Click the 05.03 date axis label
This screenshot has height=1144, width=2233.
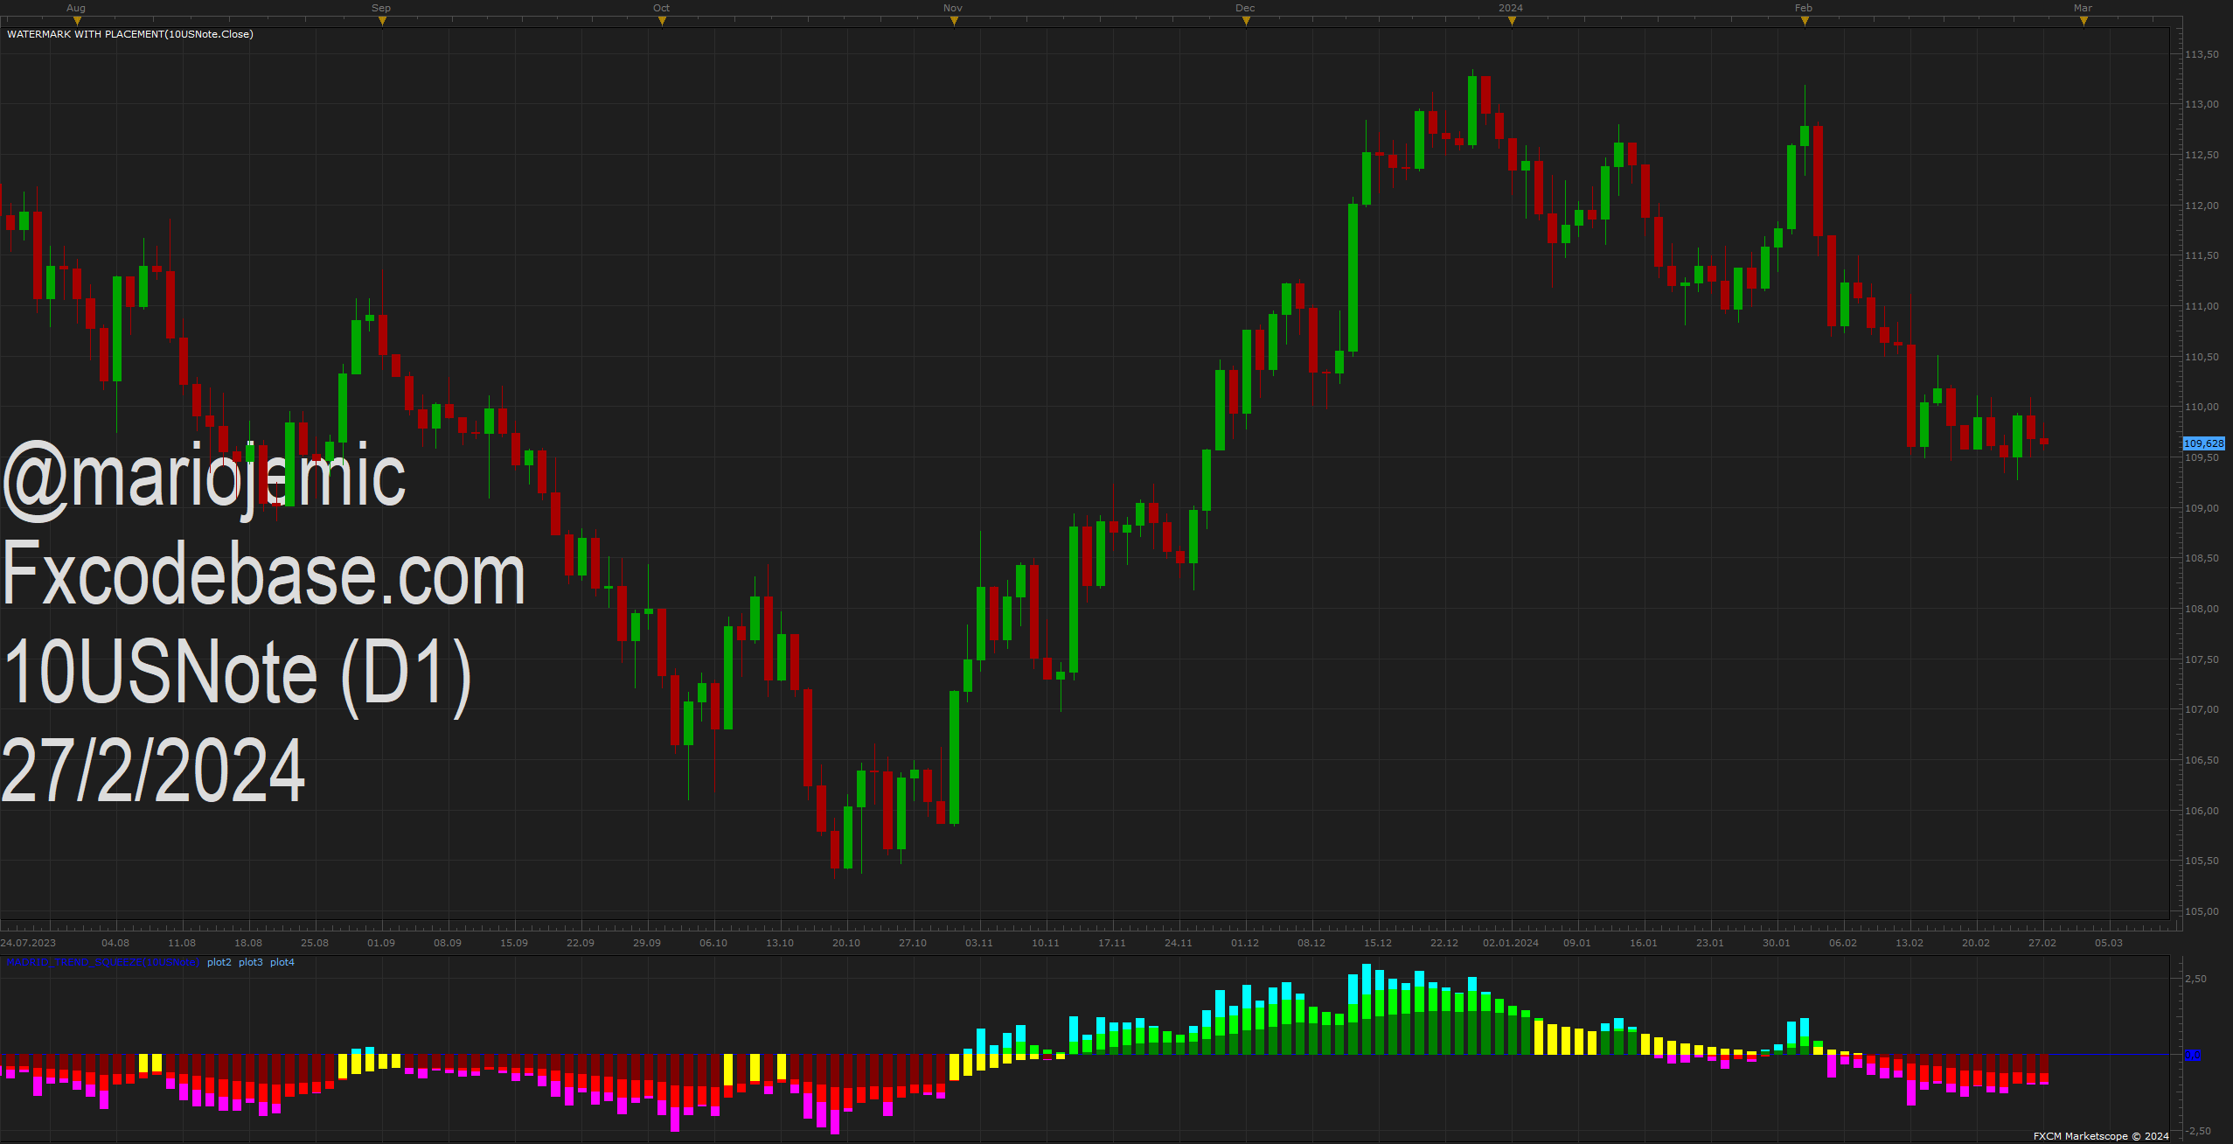pos(2109,943)
